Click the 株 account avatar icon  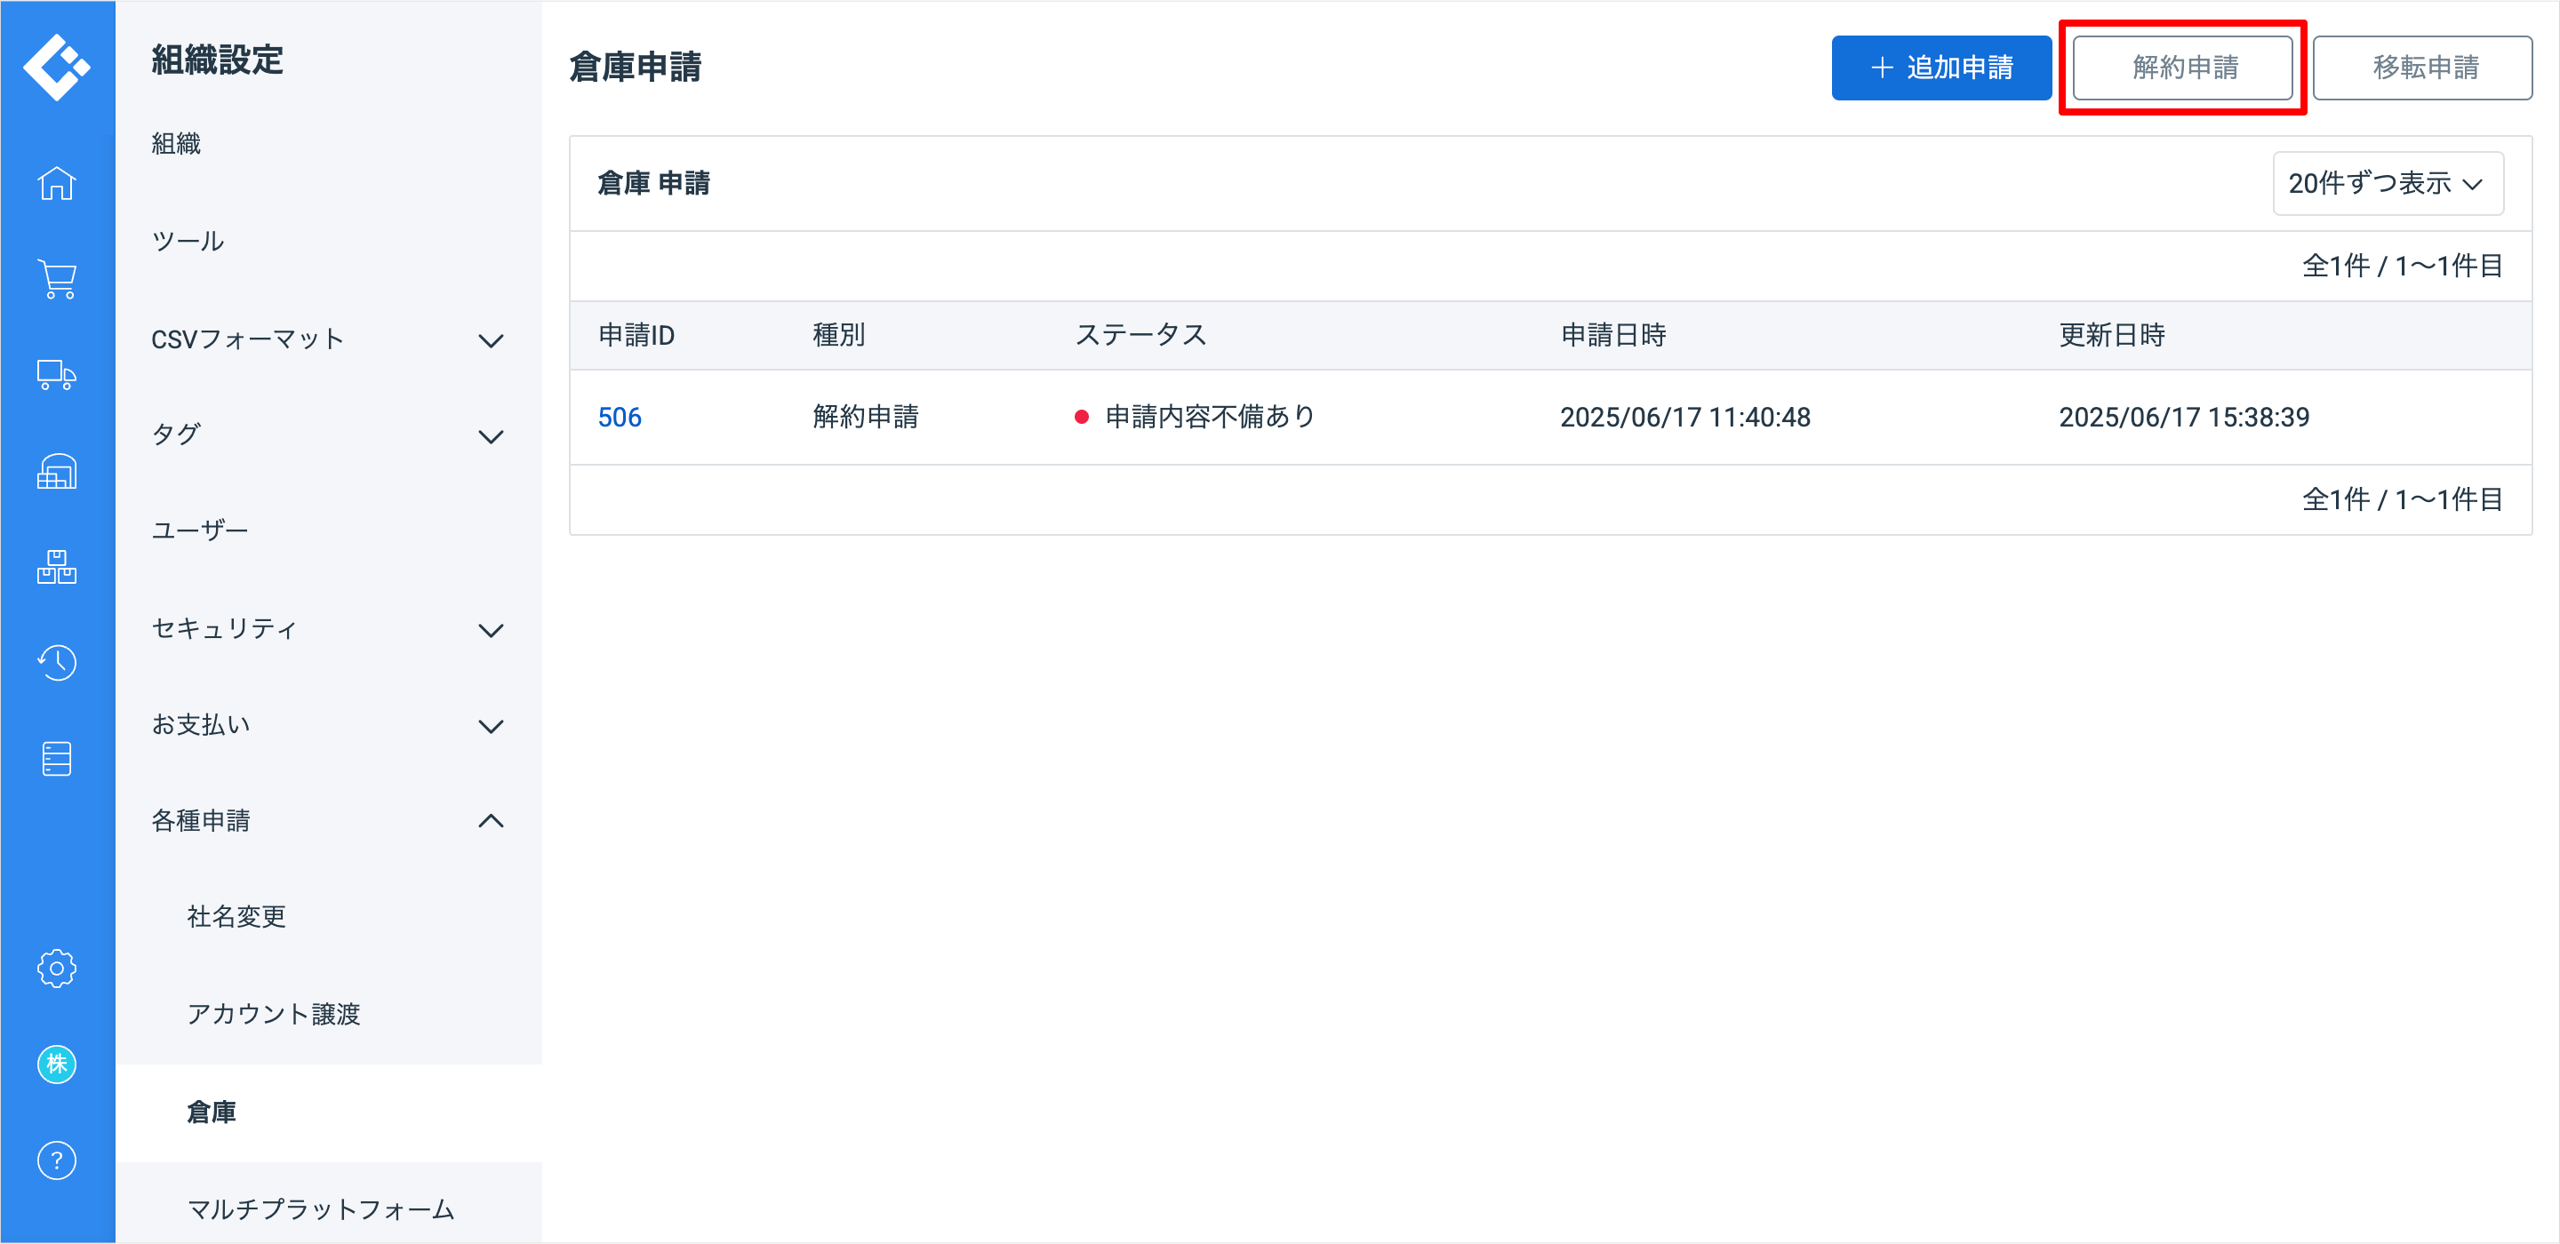coord(57,1065)
